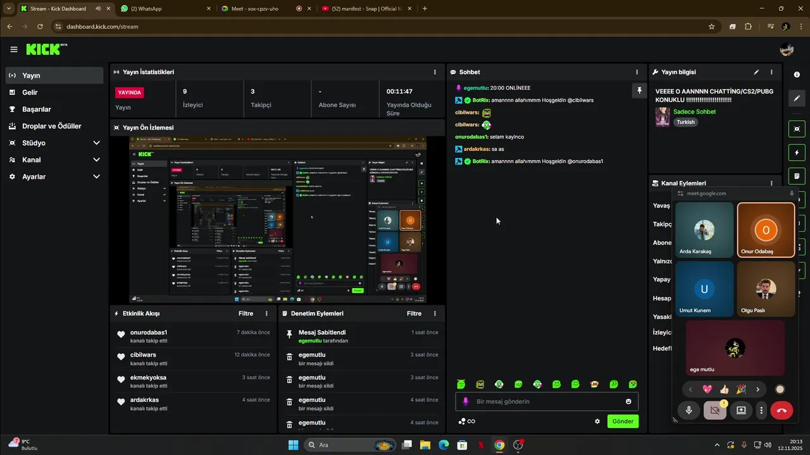Send party popper reaction in Meet
Viewport: 810px width, 455px height.
coord(740,389)
